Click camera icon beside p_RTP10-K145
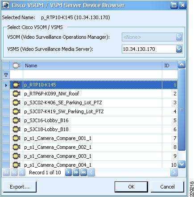Image resolution: width=194 pixels, height=197 pixels. point(17,85)
